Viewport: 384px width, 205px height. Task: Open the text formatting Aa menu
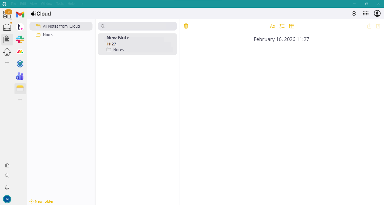(x=272, y=26)
